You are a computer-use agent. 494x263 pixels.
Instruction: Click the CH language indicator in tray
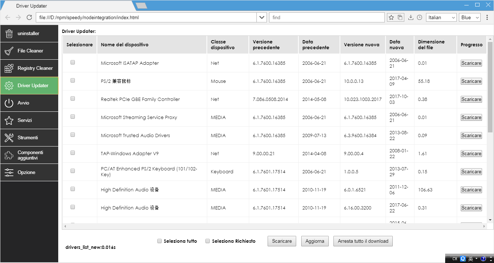click(x=455, y=259)
